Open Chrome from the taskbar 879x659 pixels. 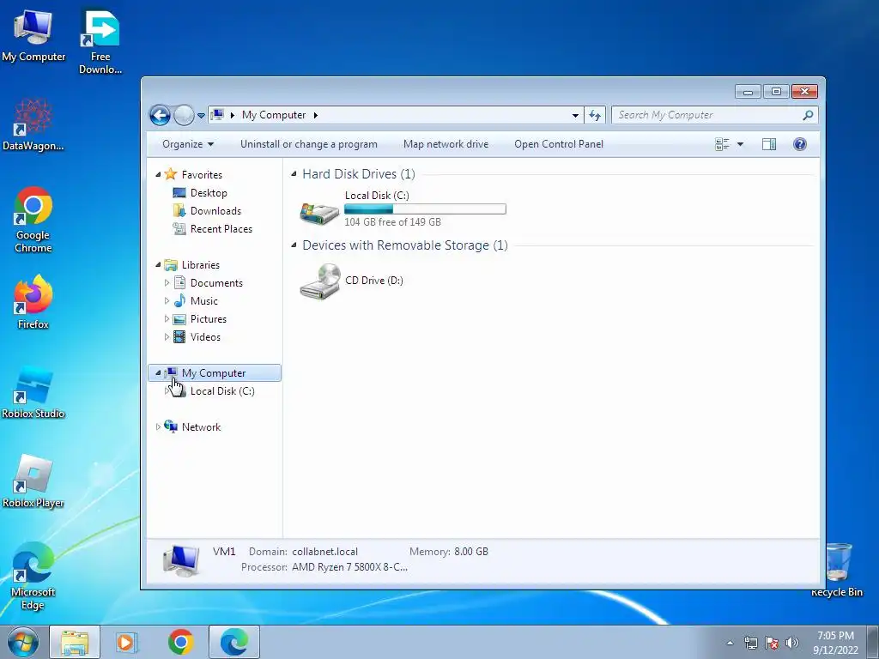(180, 642)
